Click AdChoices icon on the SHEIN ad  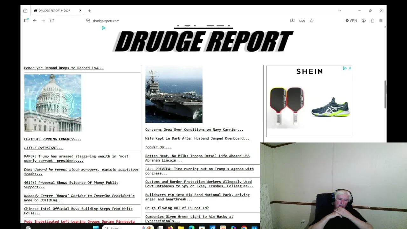345,68
